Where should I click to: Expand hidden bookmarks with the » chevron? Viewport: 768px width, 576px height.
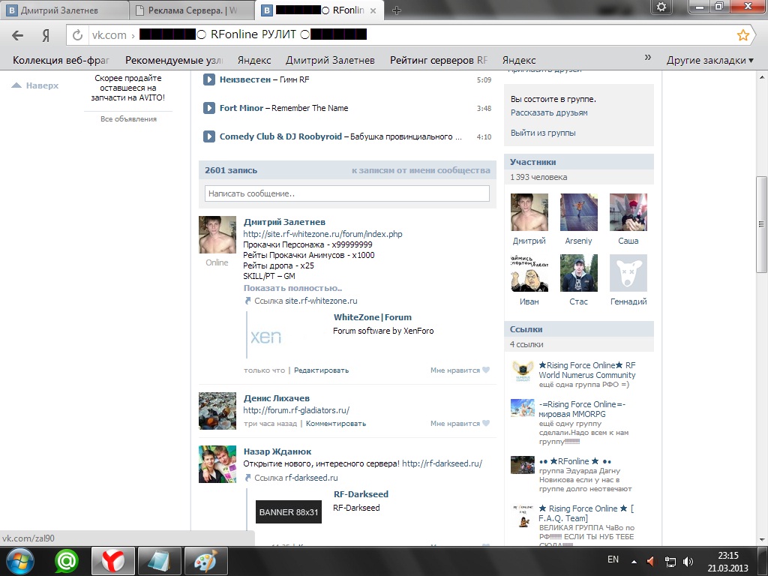pyautogui.click(x=647, y=58)
